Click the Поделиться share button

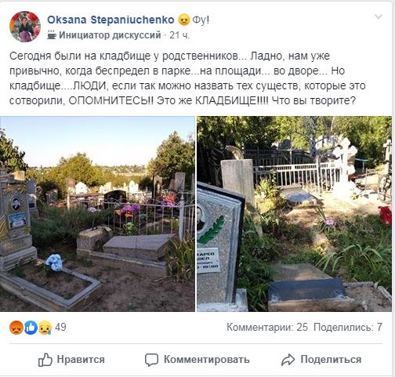coord(331,360)
